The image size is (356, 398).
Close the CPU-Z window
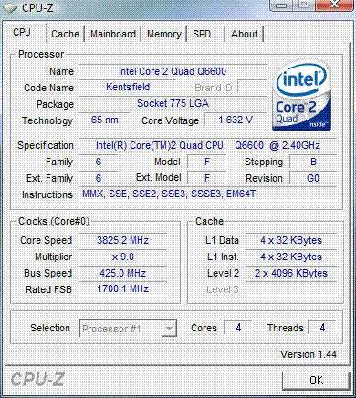pos(333,5)
